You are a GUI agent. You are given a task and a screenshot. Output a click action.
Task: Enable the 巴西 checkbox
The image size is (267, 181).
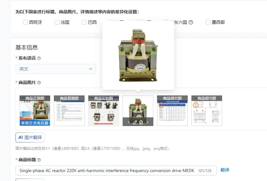click(84, 22)
